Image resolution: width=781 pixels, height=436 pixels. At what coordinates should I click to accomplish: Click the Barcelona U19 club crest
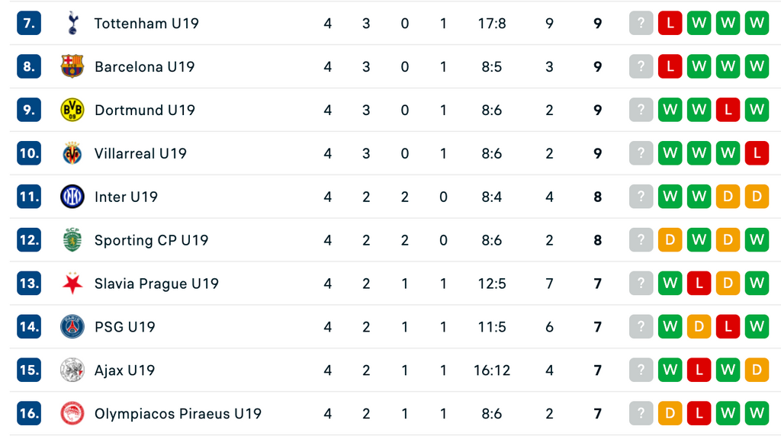click(x=72, y=66)
